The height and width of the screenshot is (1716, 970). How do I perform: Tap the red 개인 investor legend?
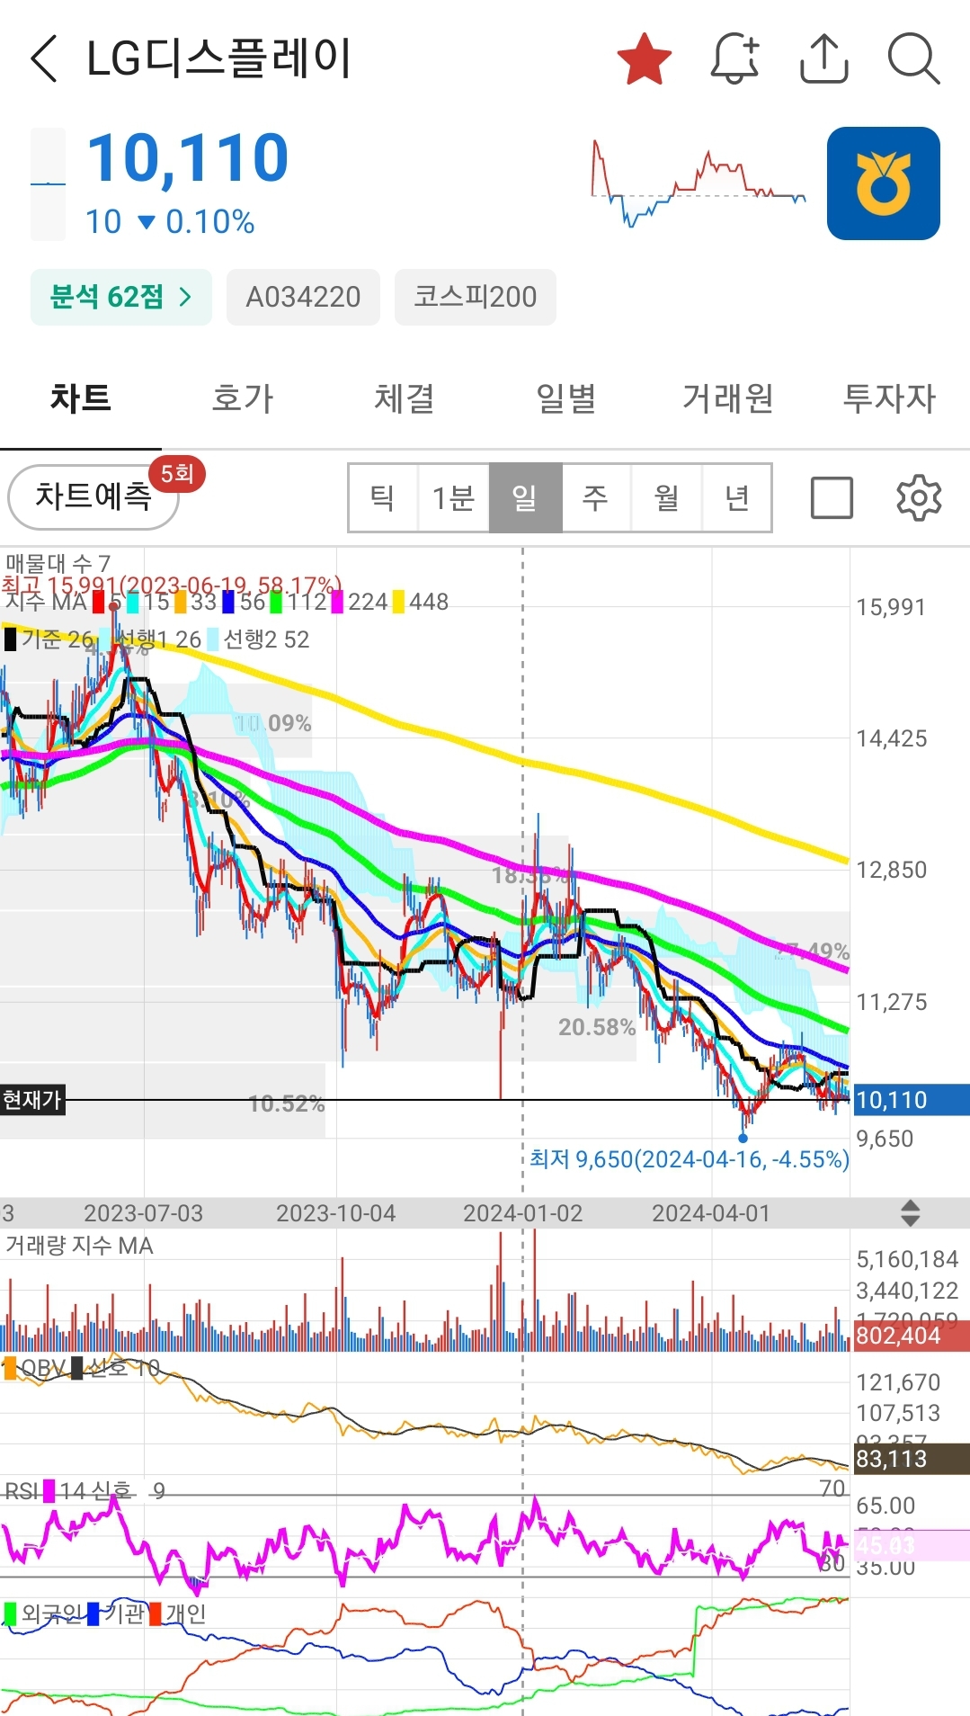coord(178,1614)
